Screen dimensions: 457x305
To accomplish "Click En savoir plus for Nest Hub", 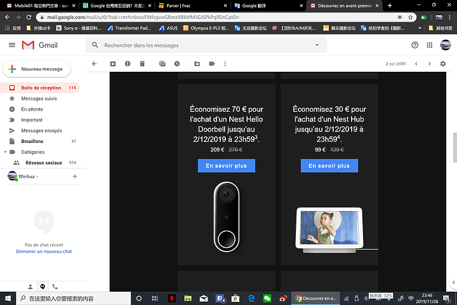I will click(329, 165).
